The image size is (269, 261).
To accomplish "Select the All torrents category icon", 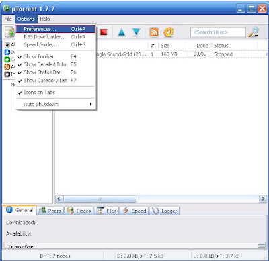I will [7, 44].
